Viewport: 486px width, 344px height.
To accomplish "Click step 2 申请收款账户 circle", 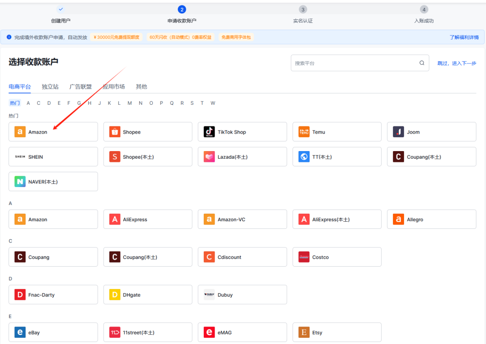I will pyautogui.click(x=182, y=9).
